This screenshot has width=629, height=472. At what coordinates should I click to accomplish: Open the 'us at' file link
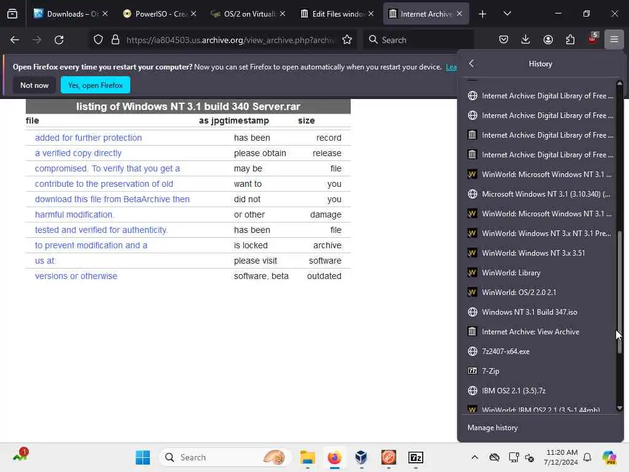point(45,261)
